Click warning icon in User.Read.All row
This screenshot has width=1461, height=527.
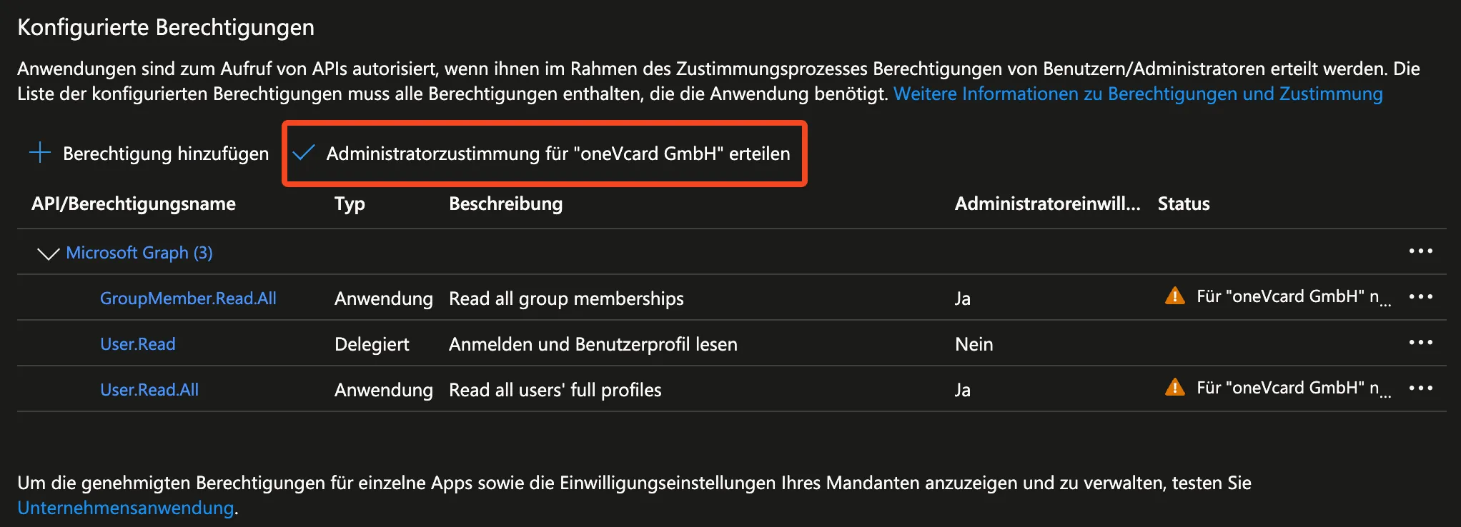(1174, 387)
